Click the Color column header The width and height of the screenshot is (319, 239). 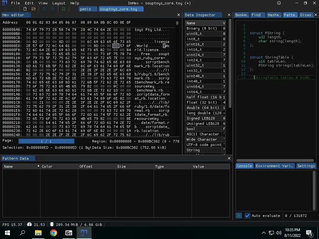point(59,166)
